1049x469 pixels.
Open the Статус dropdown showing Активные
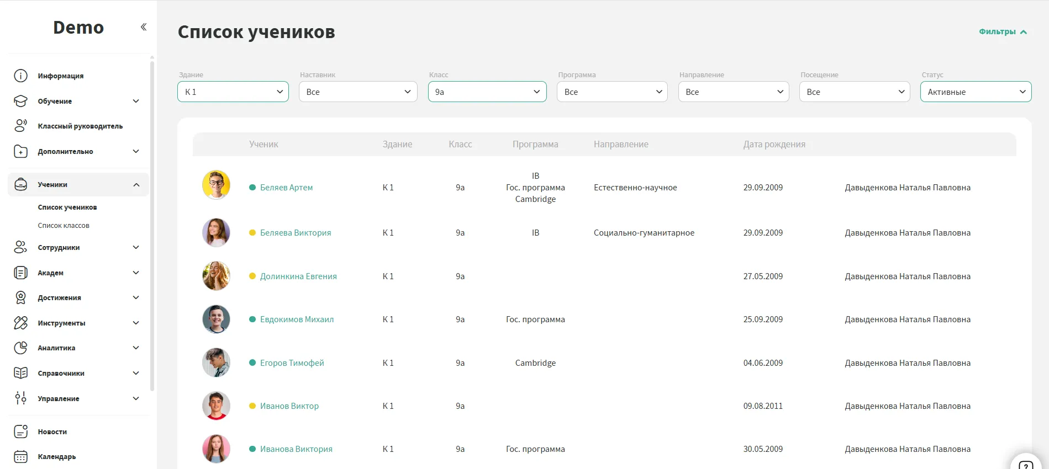[975, 92]
